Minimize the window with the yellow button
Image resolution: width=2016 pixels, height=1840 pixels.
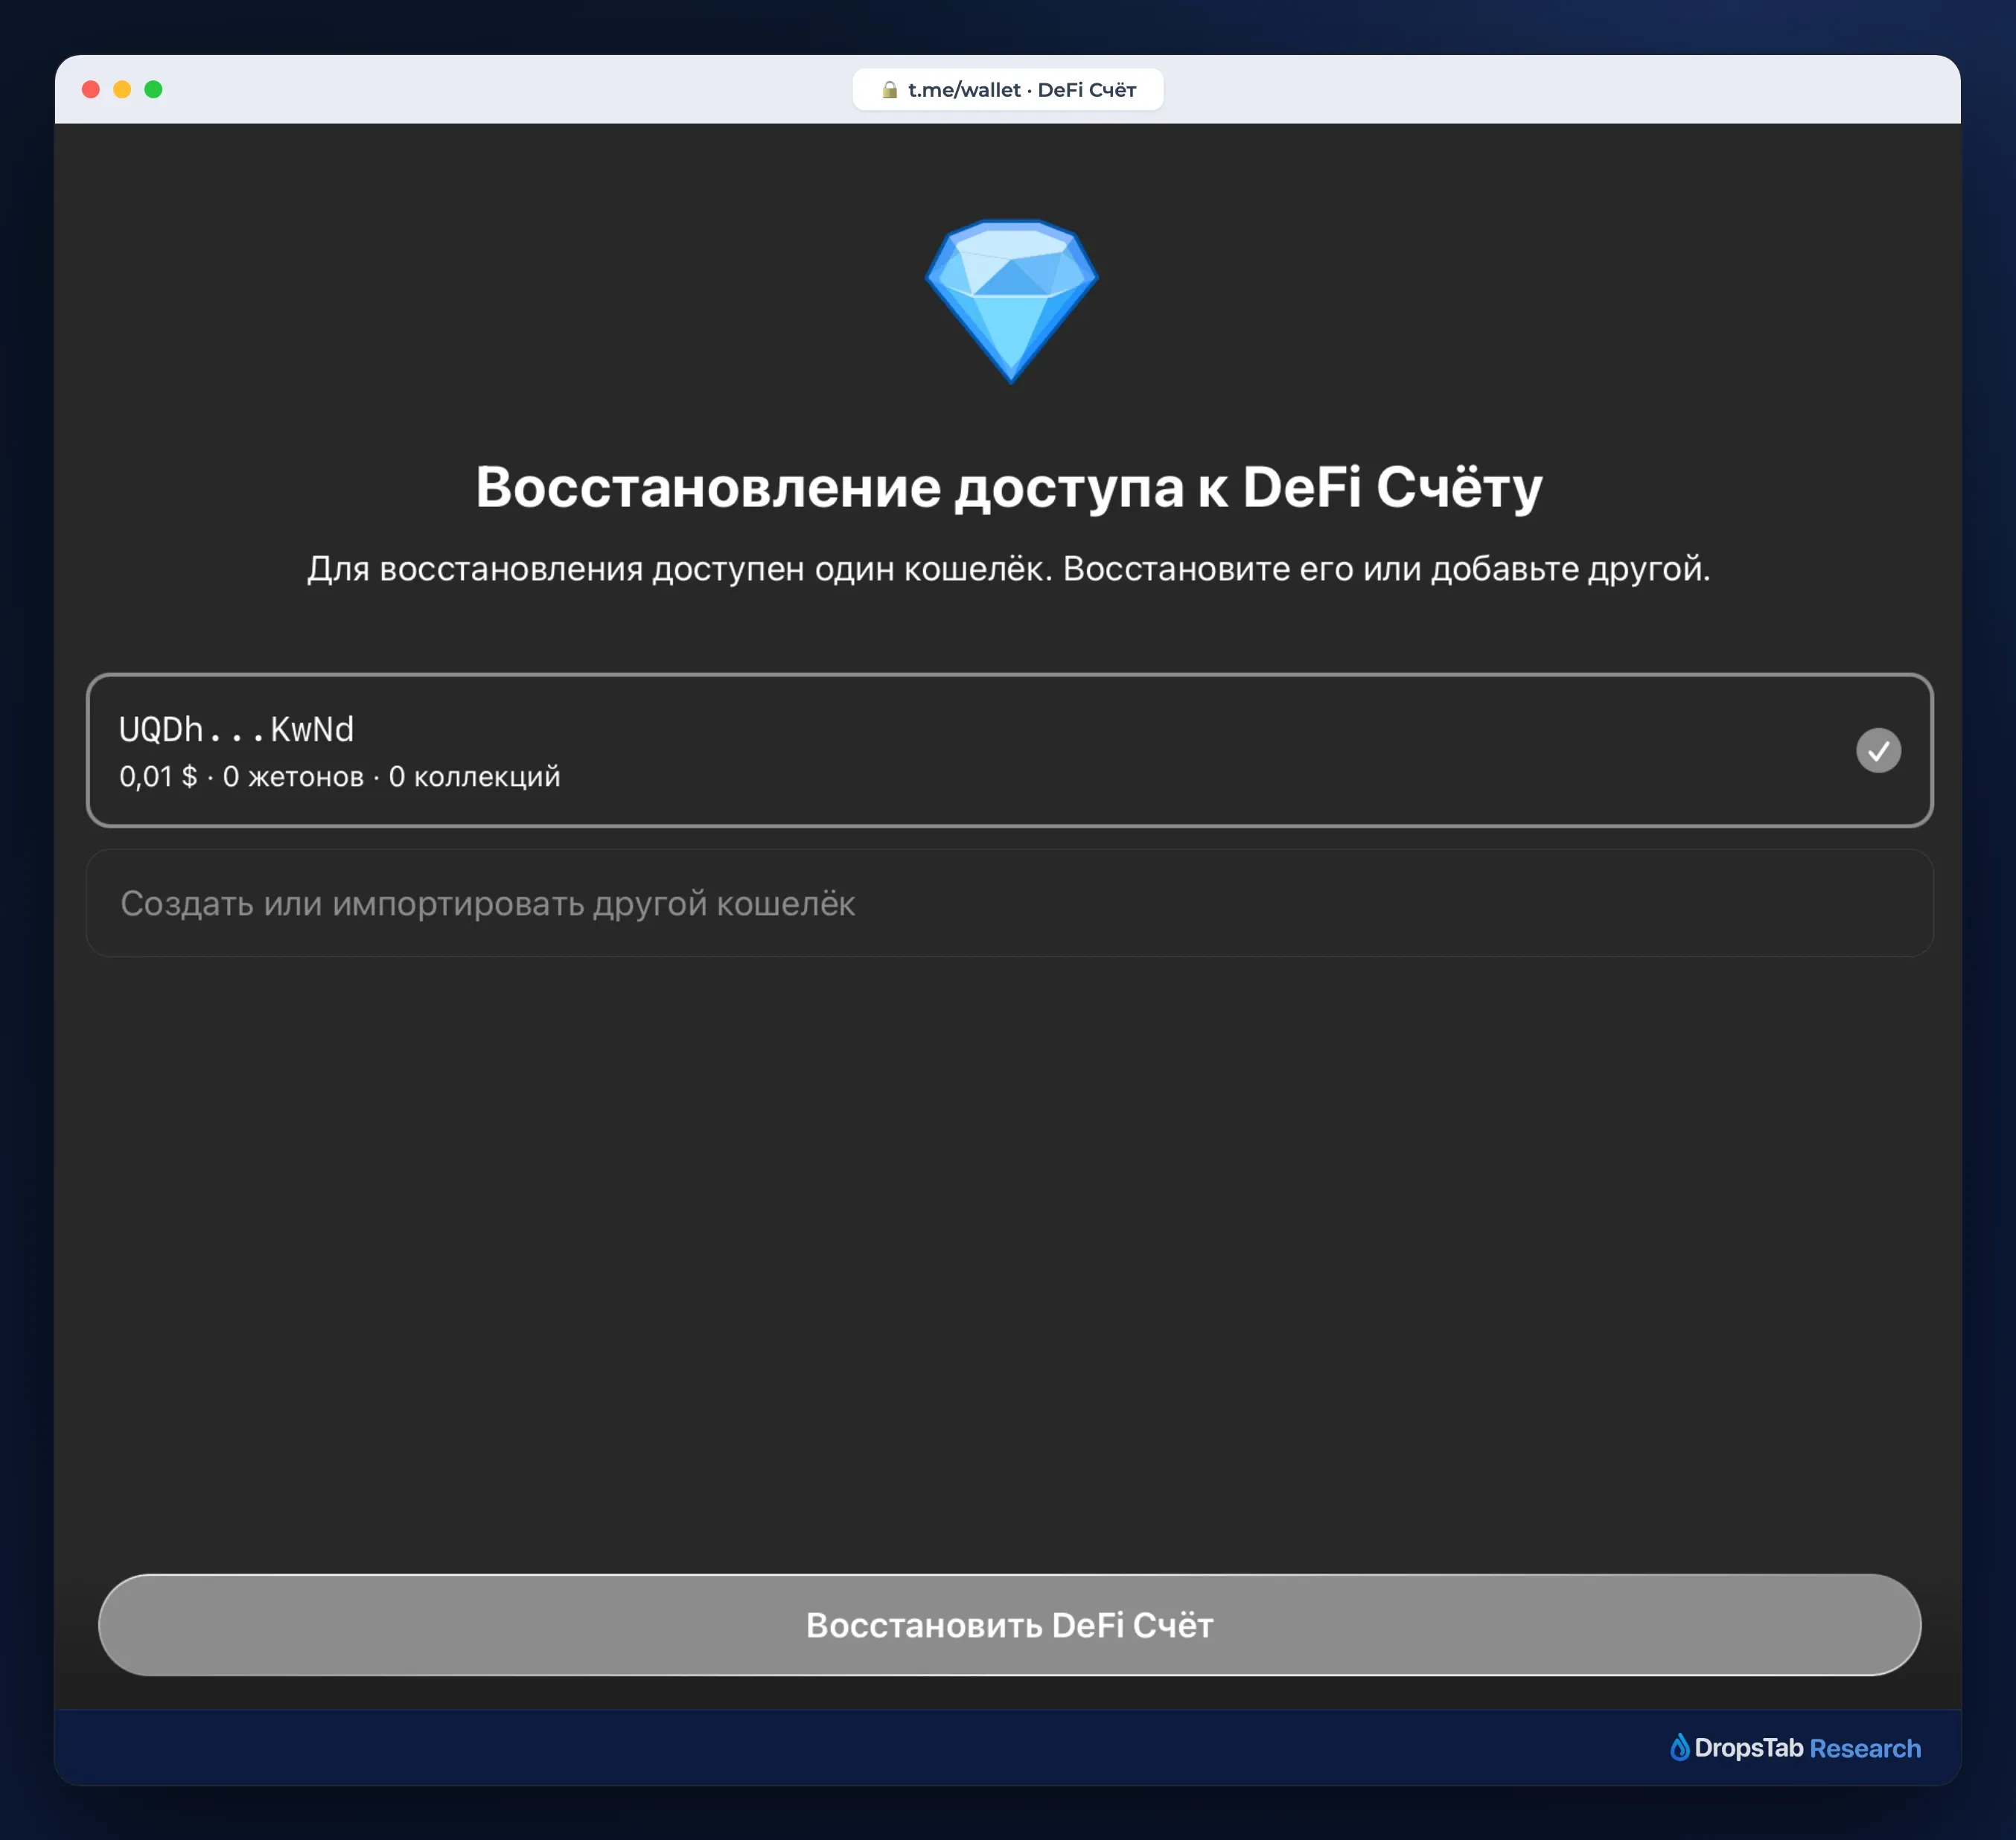pyautogui.click(x=122, y=90)
